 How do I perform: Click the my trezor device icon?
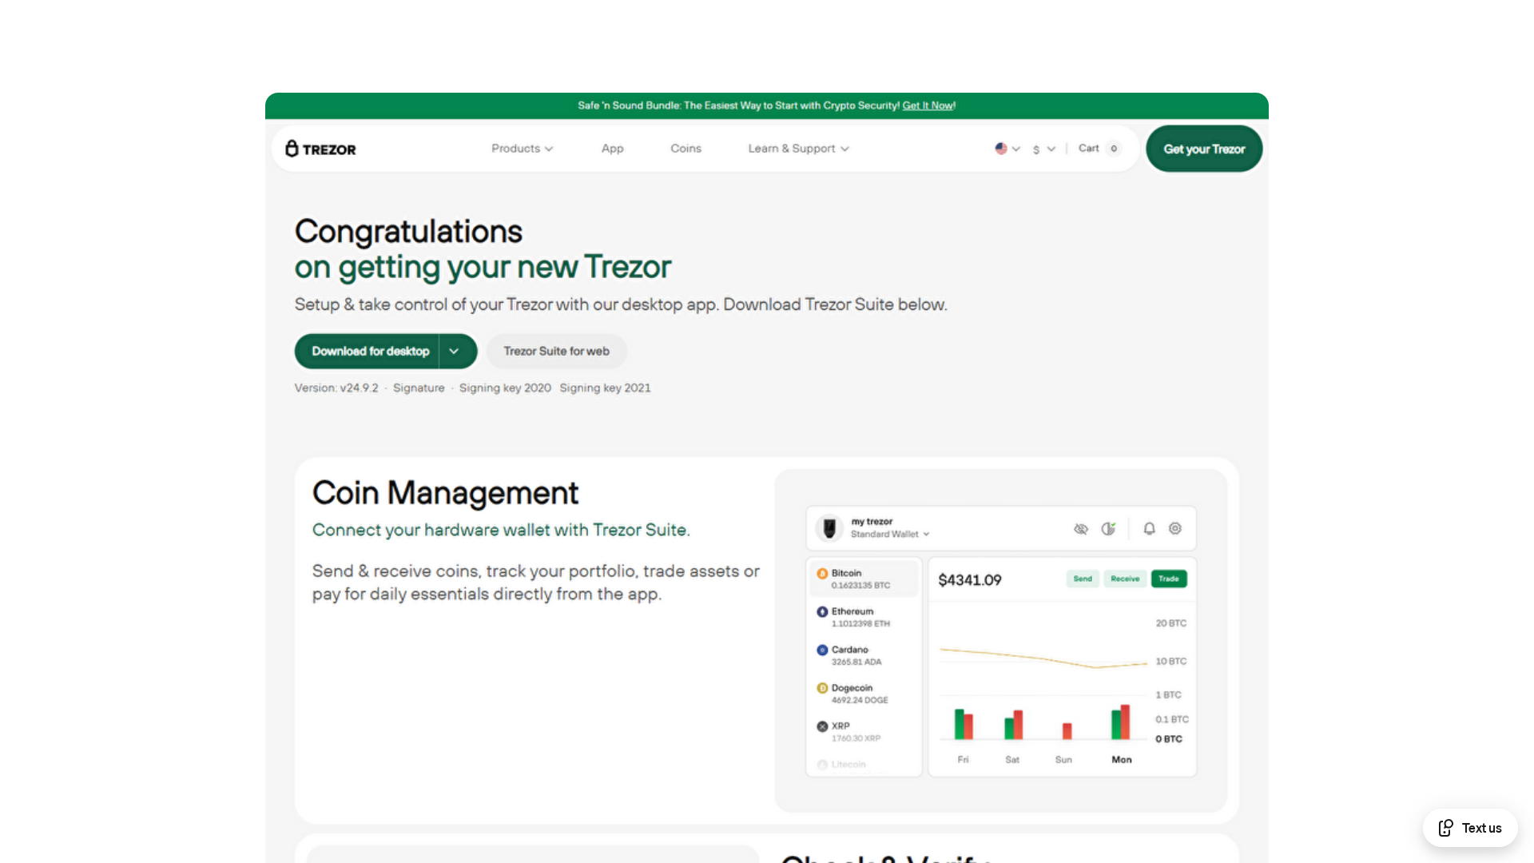[829, 528]
